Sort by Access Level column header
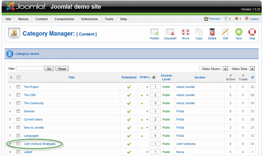Screen dimensions: 263x156 166,77
